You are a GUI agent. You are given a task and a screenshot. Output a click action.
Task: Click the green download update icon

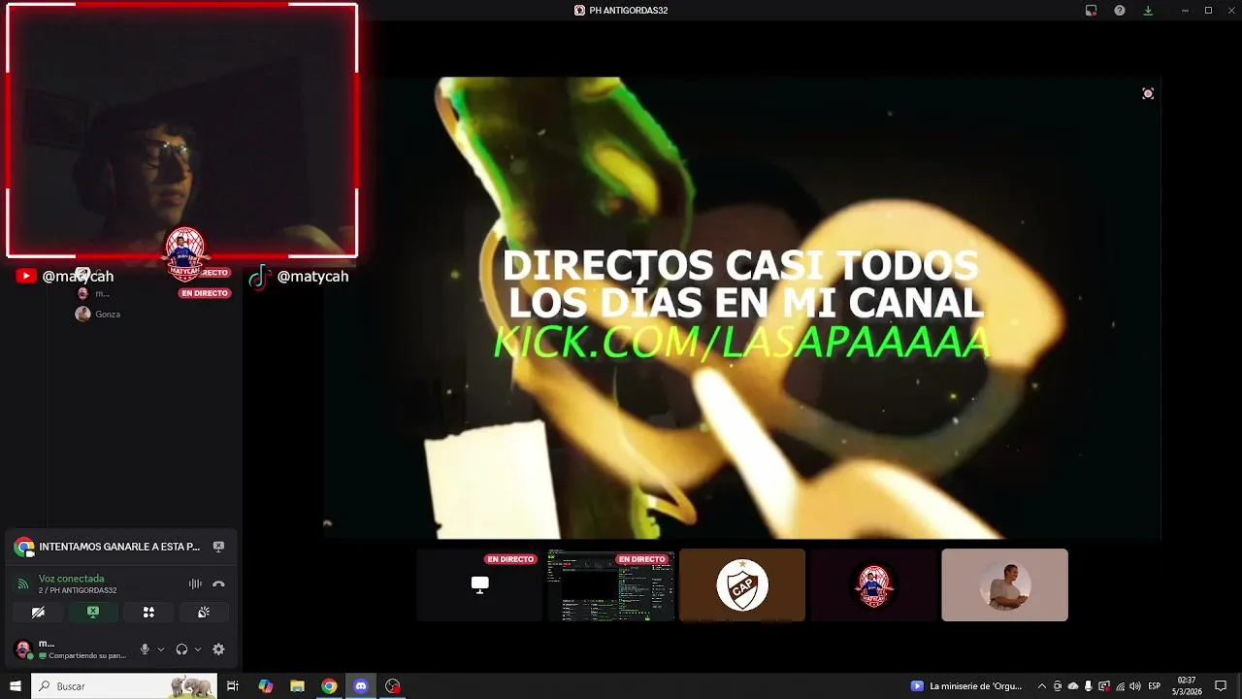coord(1148,11)
